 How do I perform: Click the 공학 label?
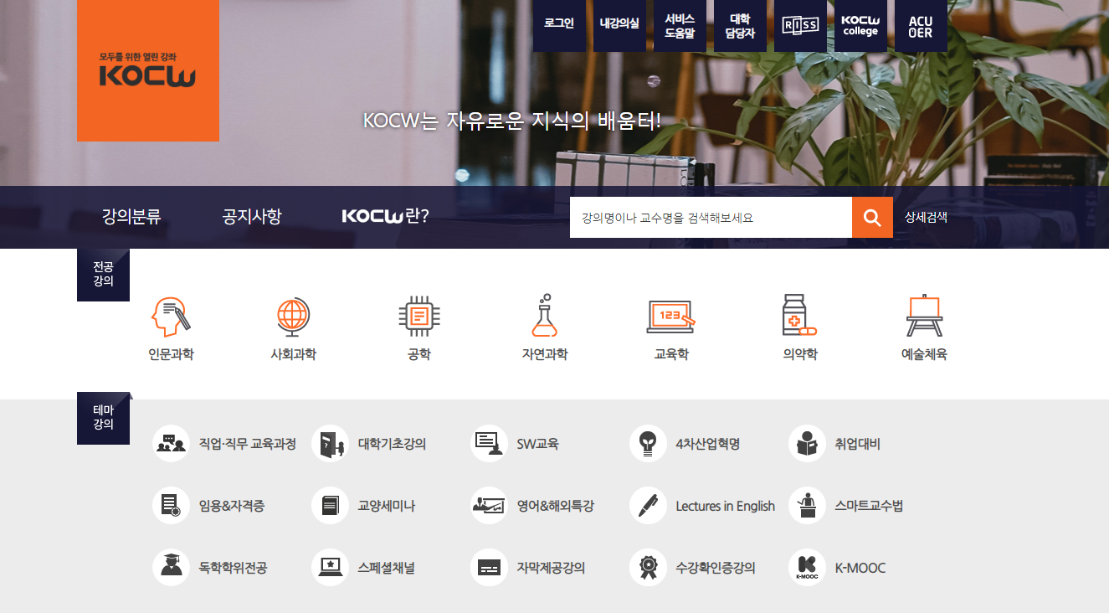(x=419, y=354)
